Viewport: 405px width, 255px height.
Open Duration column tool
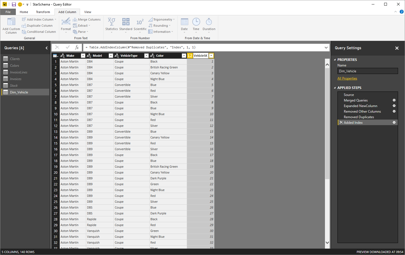pos(209,25)
